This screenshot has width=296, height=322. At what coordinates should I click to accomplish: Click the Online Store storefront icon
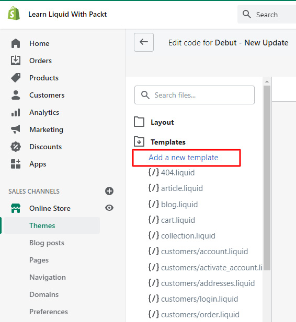coord(16,208)
